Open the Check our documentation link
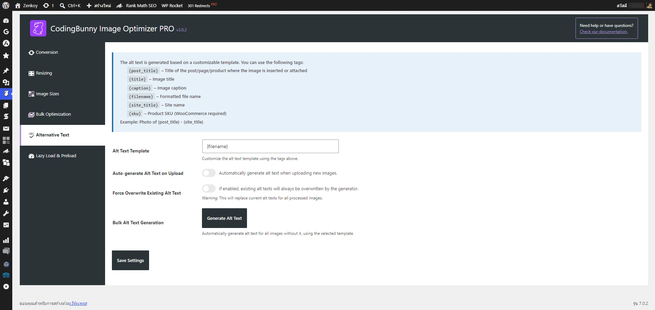Screen dimensions: 655x310 click(x=603, y=32)
